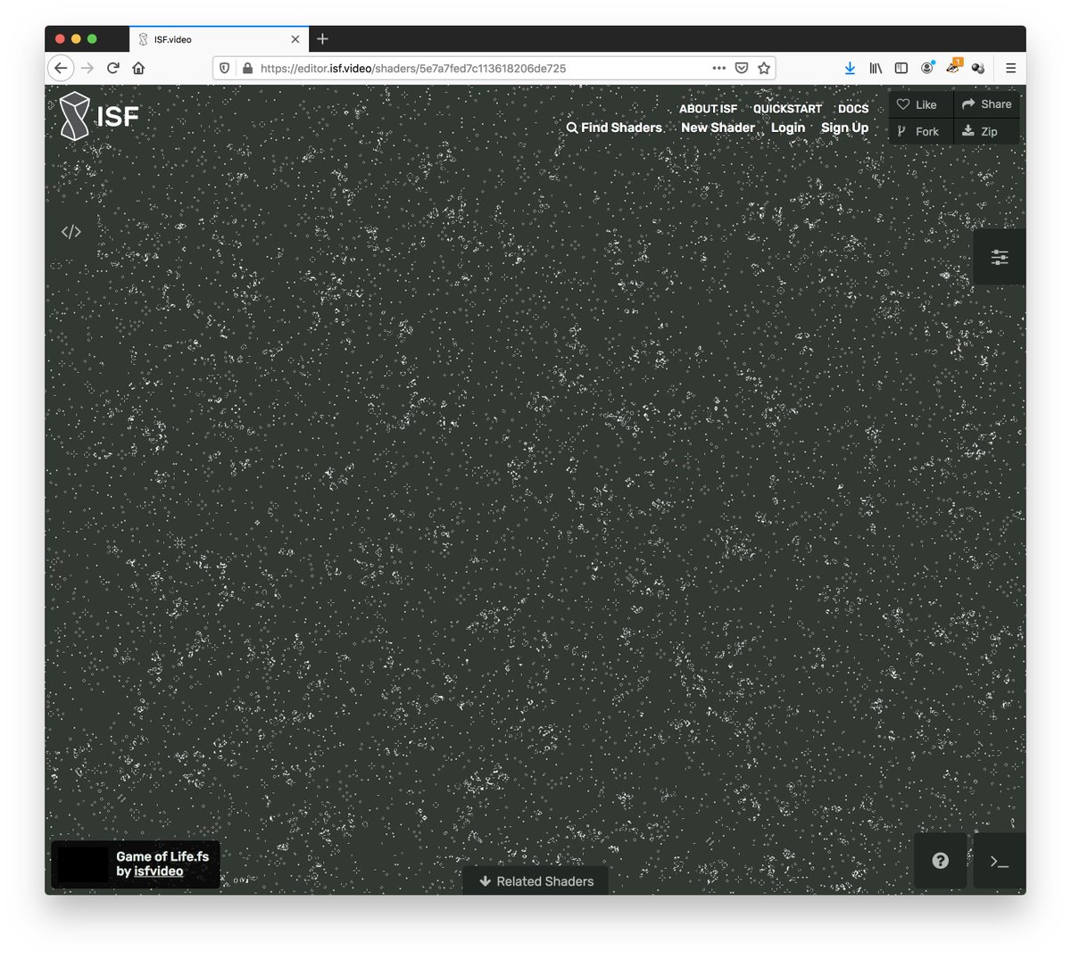
Task: Fork this shader
Action: point(920,131)
